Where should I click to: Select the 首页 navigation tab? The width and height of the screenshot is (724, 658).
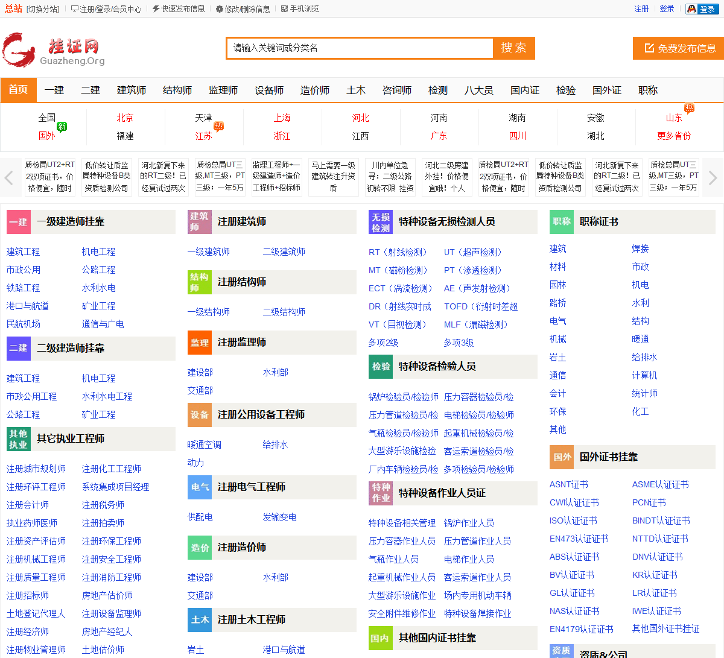[x=18, y=90]
